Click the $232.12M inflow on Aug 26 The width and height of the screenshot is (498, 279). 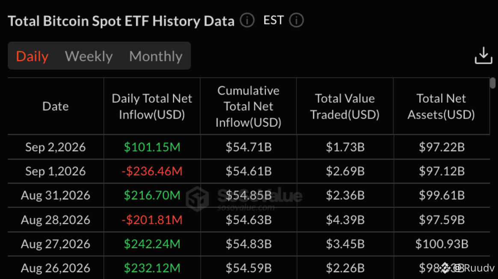[x=152, y=268]
